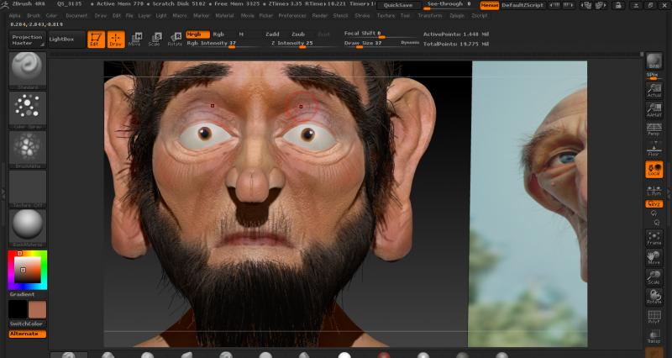This screenshot has height=358, width=672.
Task: Click the QuickSave button
Action: [x=396, y=5]
